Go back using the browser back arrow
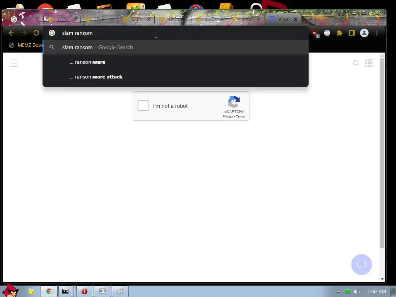The image size is (396, 297). (x=11, y=33)
